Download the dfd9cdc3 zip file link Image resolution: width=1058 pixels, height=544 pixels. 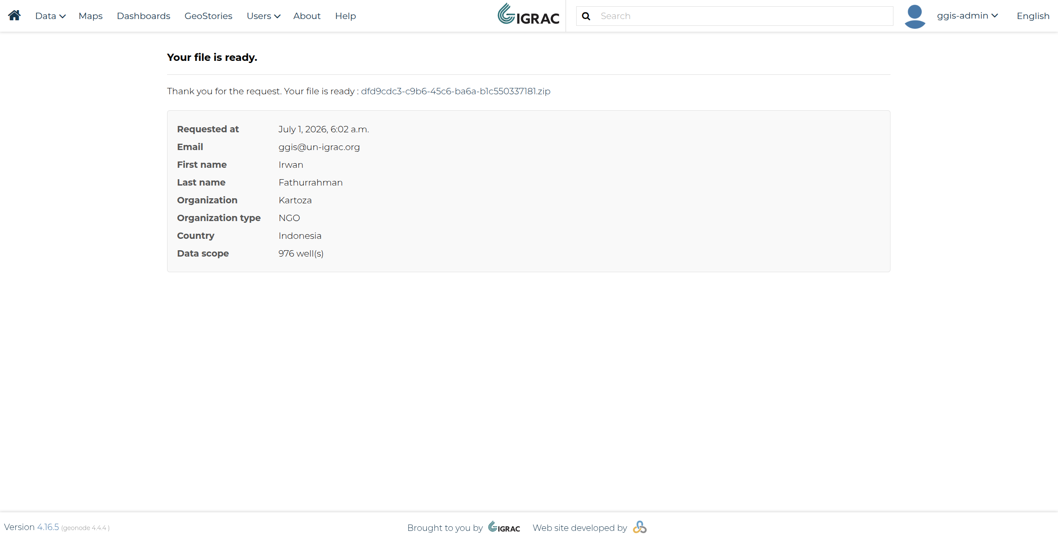456,91
